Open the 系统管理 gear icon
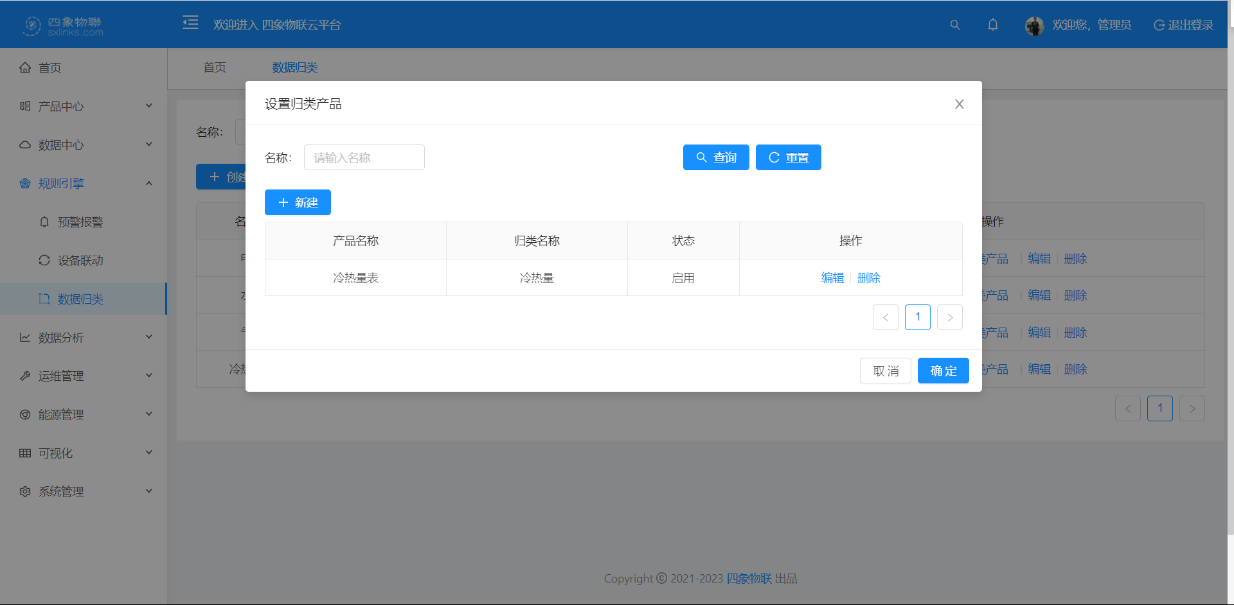This screenshot has width=1234, height=605. click(x=24, y=491)
